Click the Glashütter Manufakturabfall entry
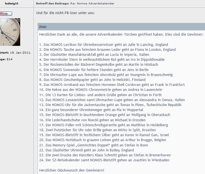205x174 pixels. (94, 55)
